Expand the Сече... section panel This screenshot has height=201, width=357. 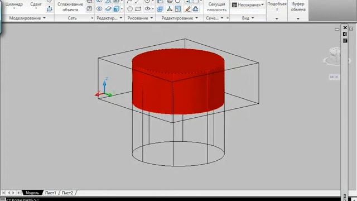click(x=214, y=18)
